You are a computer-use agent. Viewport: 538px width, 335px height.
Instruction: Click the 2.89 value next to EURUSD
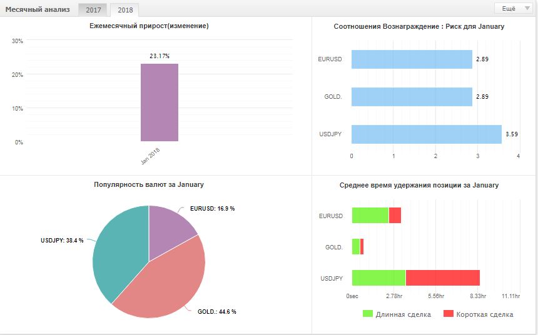[x=482, y=59]
